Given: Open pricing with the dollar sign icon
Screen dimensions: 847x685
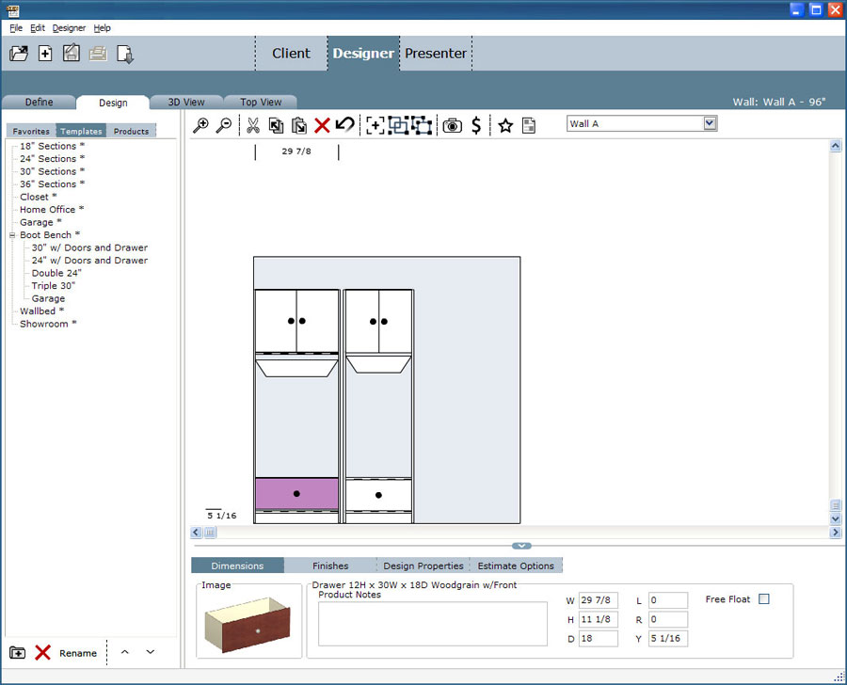Looking at the screenshot, I should (x=476, y=125).
